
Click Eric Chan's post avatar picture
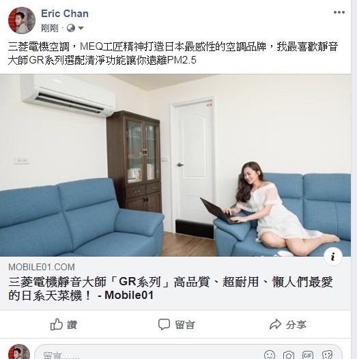point(22,20)
